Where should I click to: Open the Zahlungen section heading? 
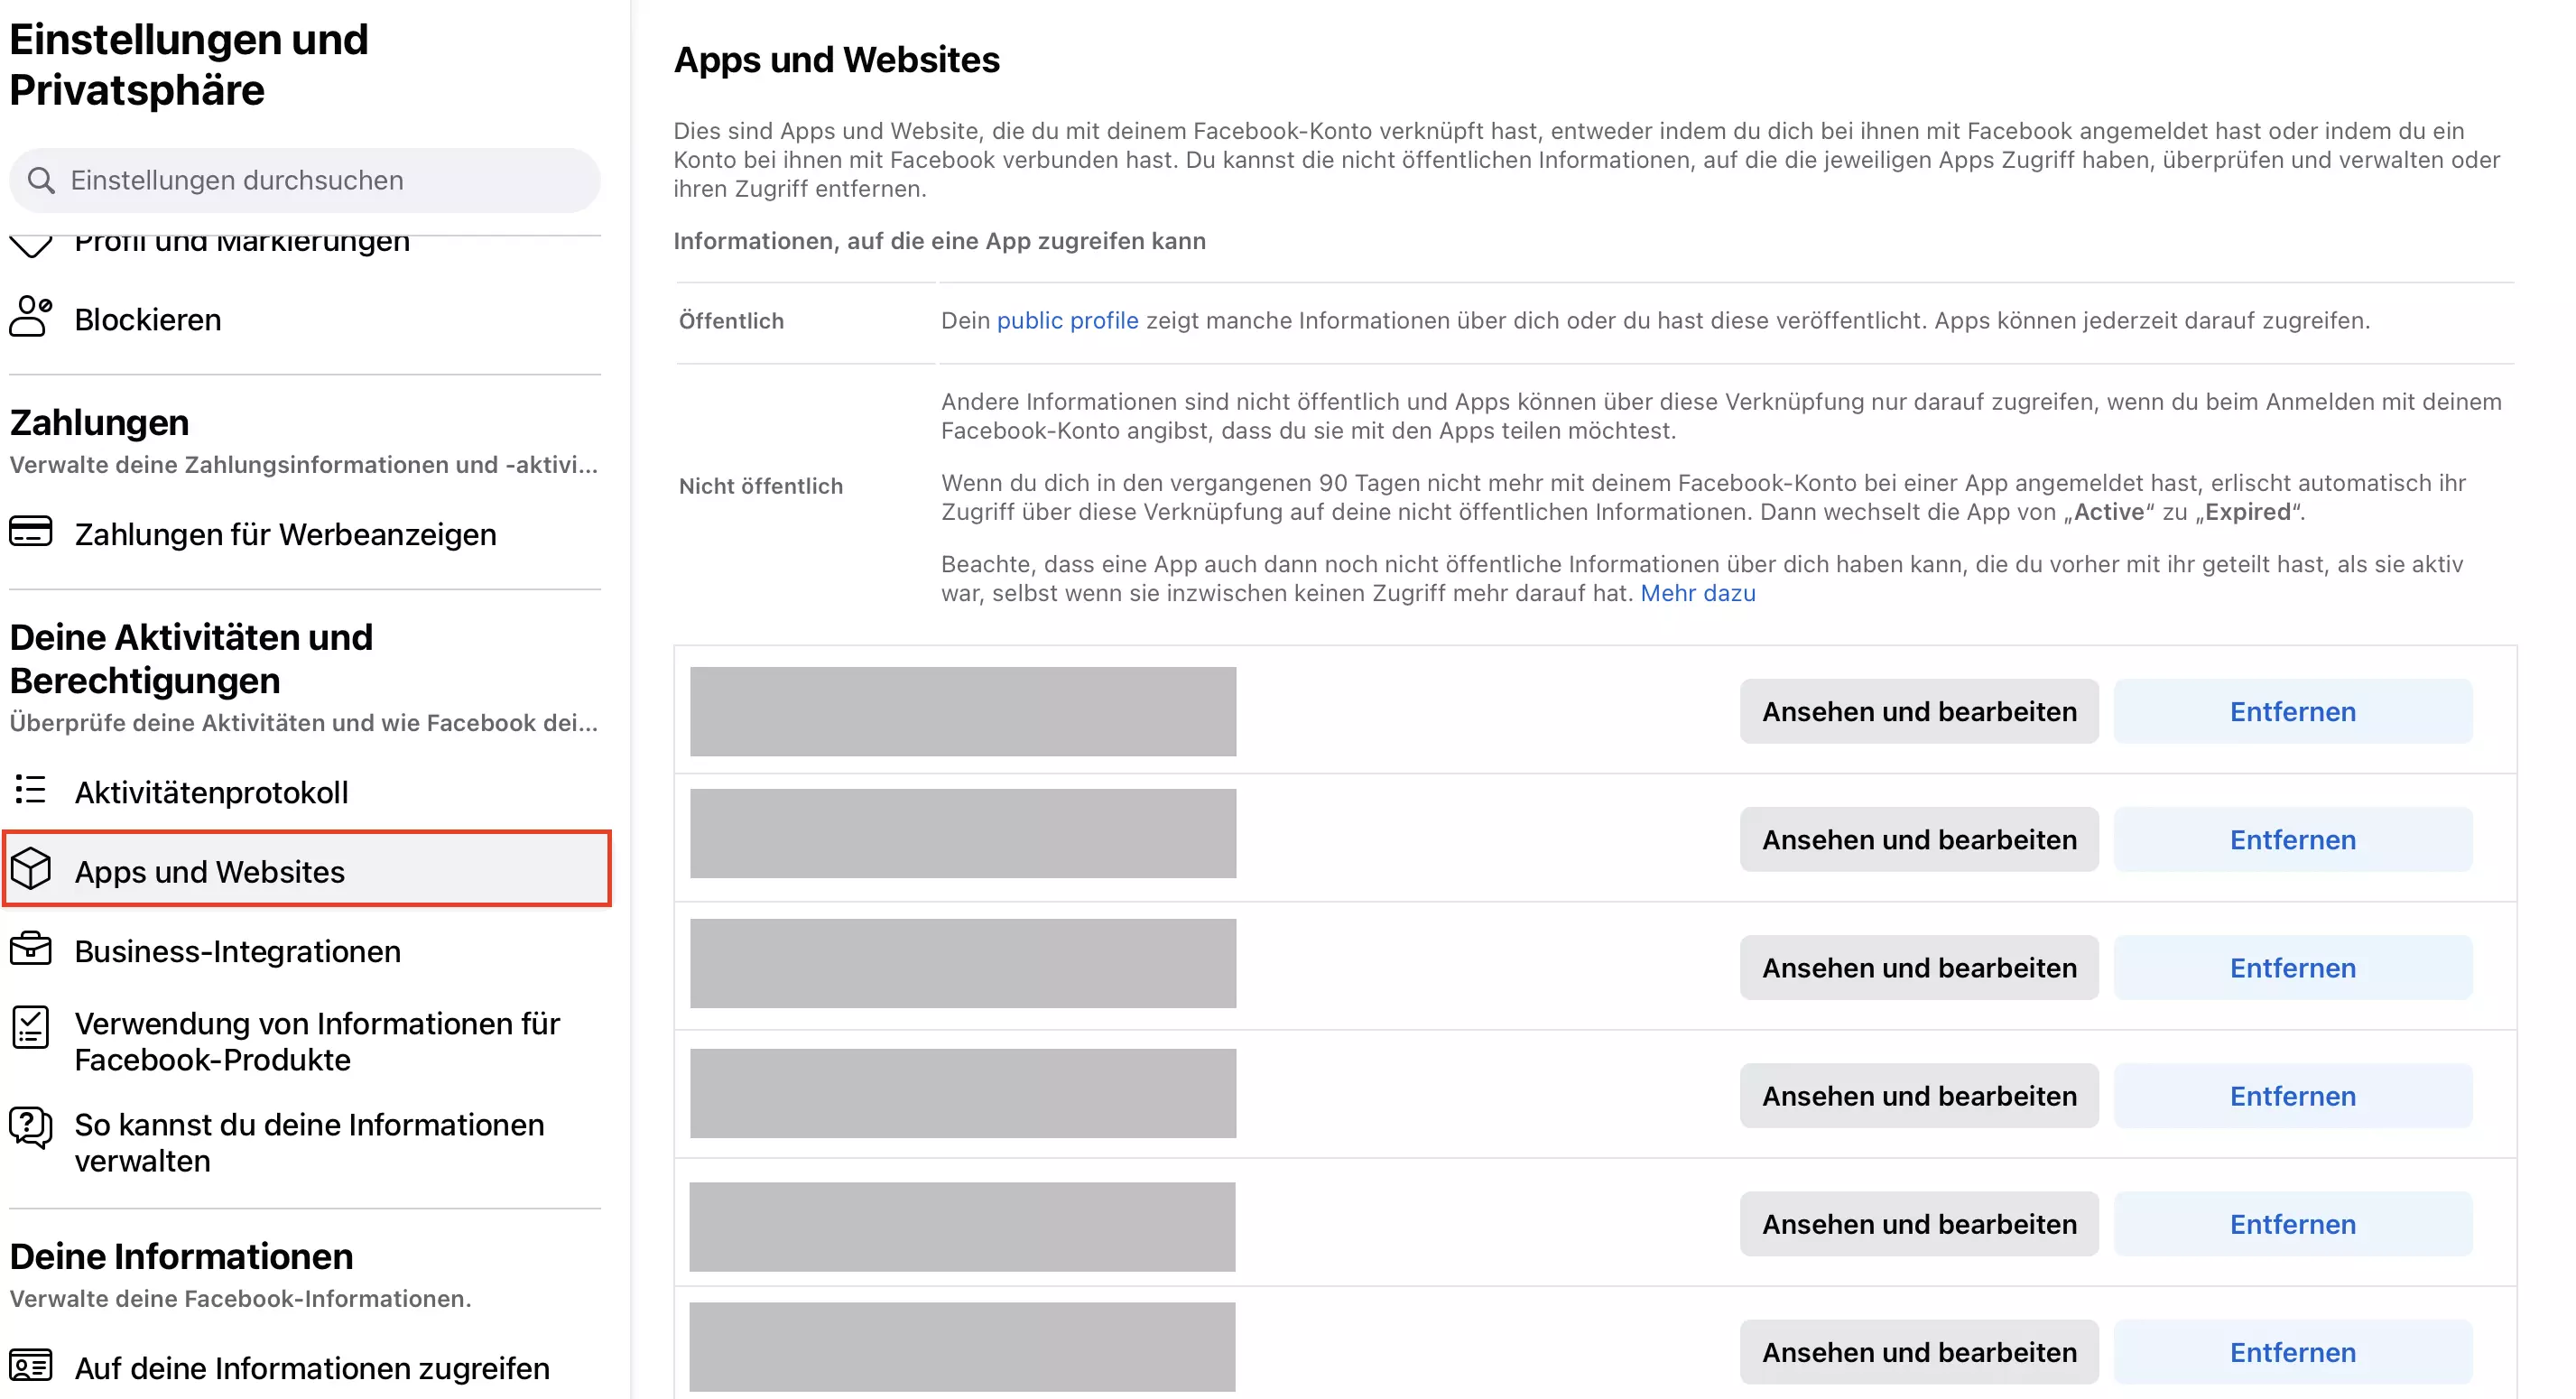point(99,421)
